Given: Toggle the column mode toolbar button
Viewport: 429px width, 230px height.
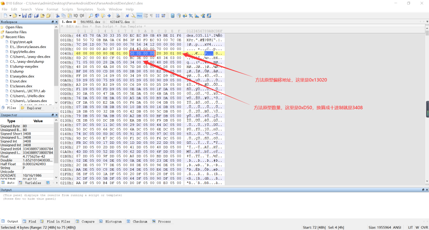Looking at the screenshot, I should tap(157, 15).
